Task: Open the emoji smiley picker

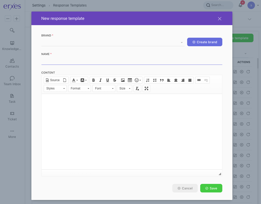Action: (138, 80)
